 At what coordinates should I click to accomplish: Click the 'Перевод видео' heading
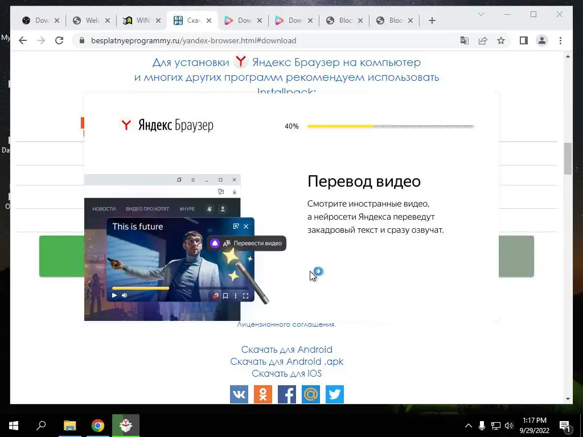(364, 182)
